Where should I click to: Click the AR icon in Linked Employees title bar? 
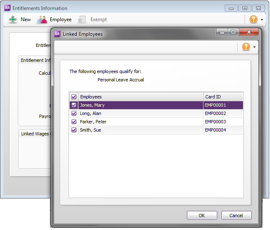[57, 34]
